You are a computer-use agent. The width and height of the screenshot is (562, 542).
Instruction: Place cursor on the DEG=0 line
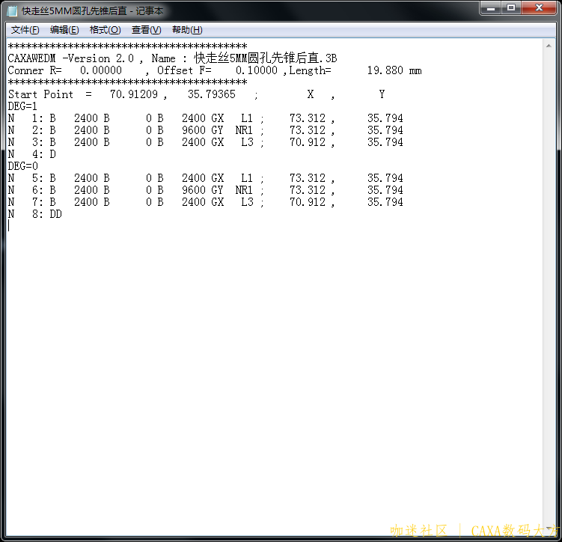click(x=22, y=166)
